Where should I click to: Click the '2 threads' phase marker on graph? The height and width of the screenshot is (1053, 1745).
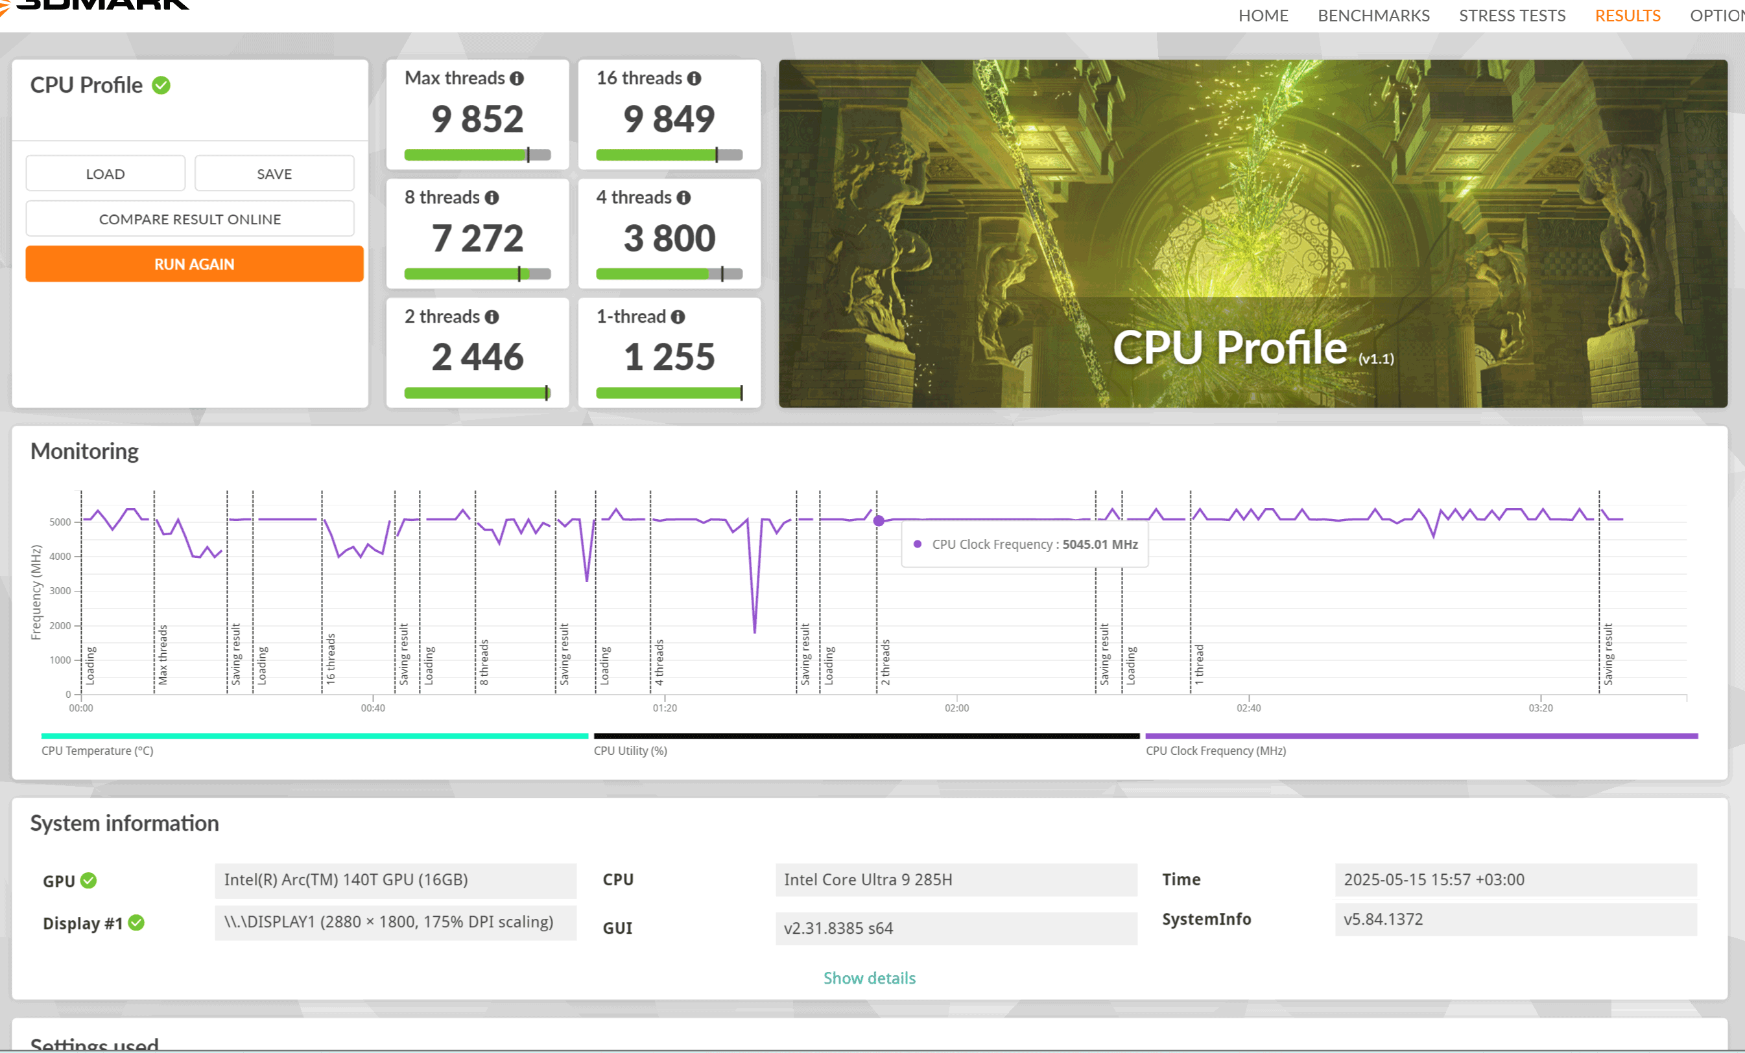[885, 662]
